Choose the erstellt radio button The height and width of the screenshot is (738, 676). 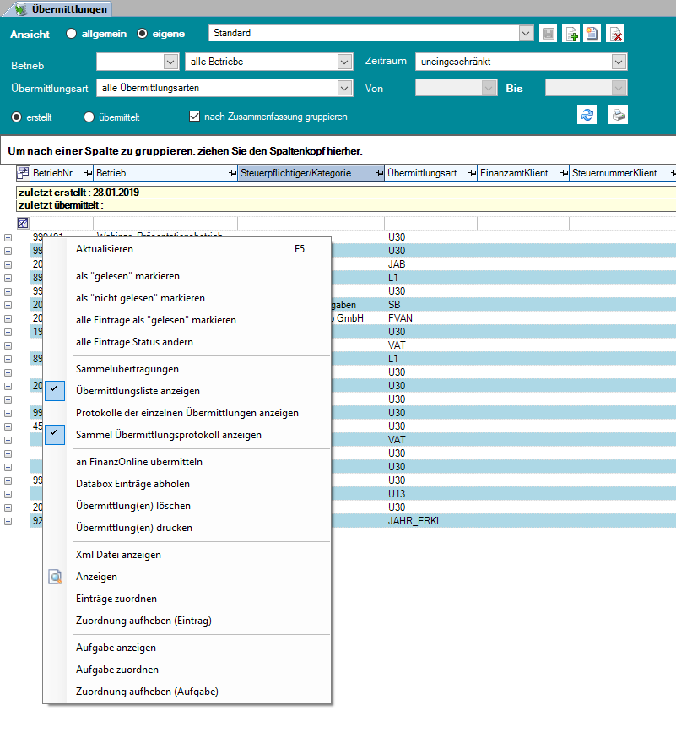17,117
